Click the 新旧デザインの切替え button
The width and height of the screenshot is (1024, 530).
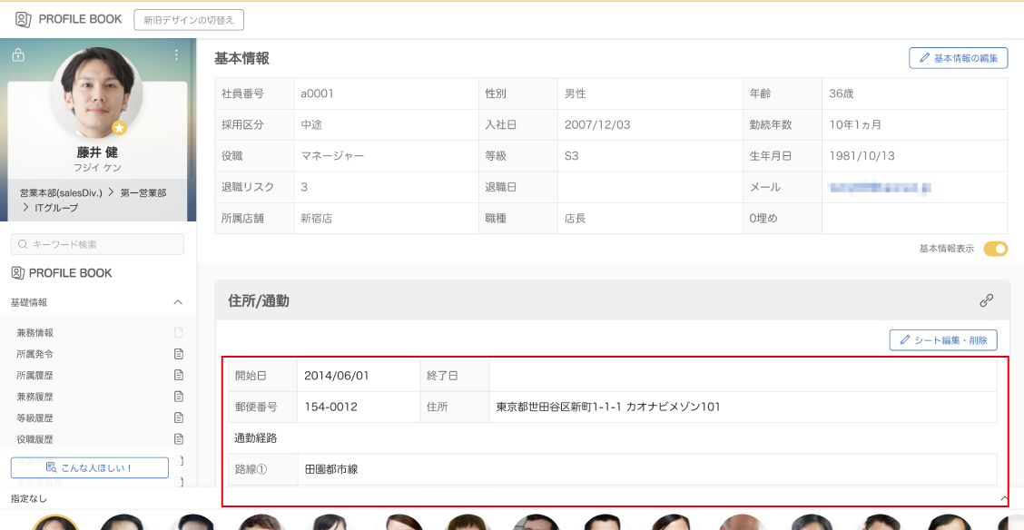[188, 20]
